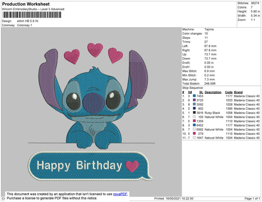The height and width of the screenshot is (202, 262).
Task: Click 'Natural White' description in stop row 6
Action: 214,117
